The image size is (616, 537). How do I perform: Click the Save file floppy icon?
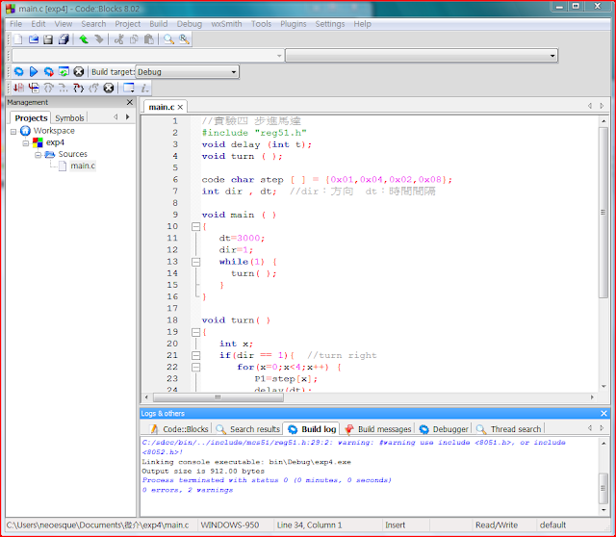click(x=49, y=39)
